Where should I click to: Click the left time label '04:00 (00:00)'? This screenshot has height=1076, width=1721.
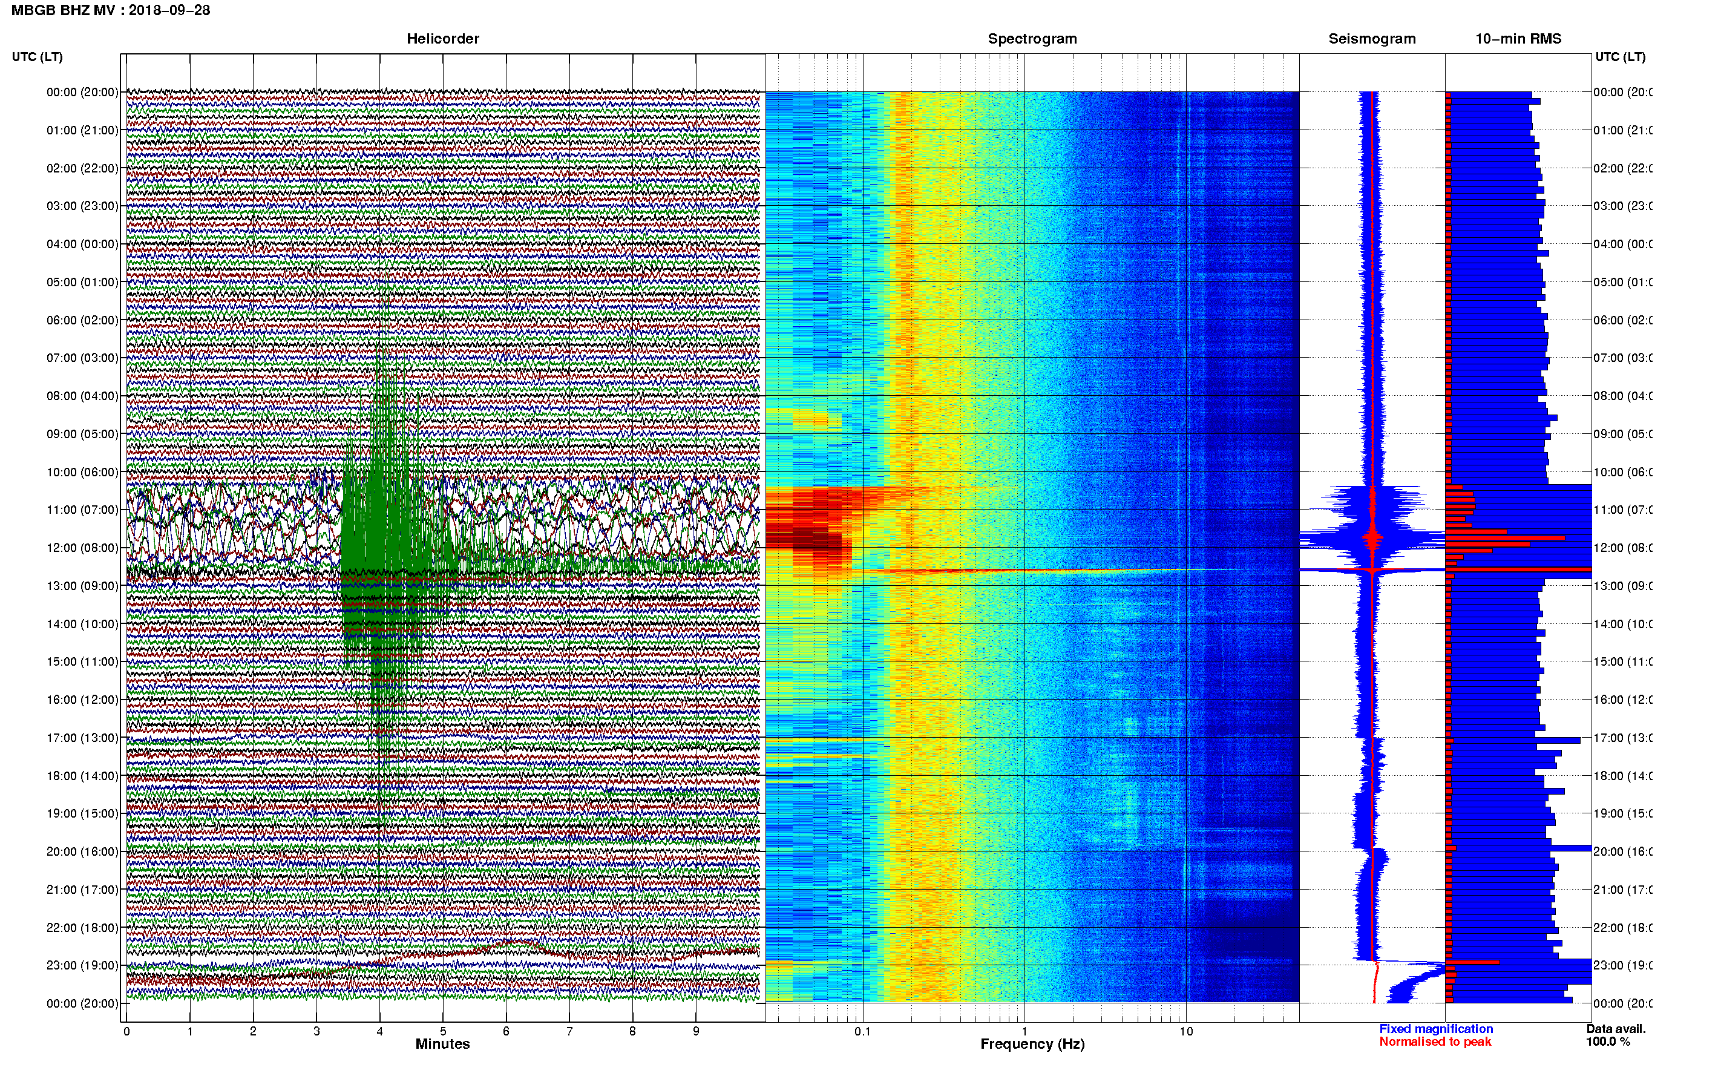82,244
